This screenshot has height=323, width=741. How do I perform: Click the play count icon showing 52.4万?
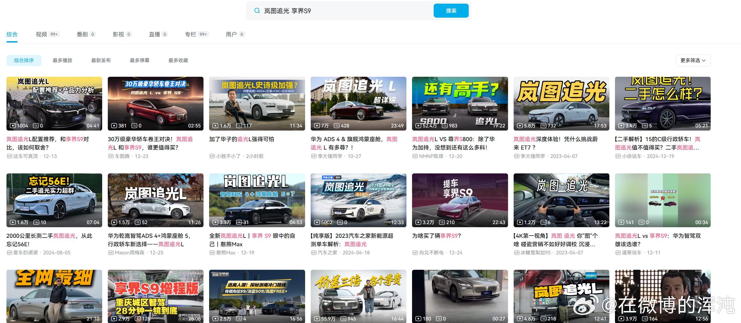click(418, 126)
